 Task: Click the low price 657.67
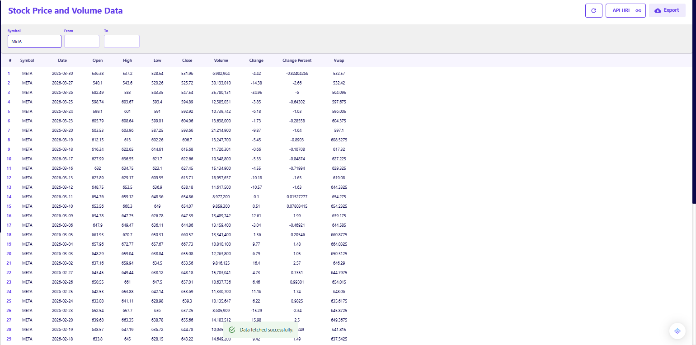tap(157, 244)
